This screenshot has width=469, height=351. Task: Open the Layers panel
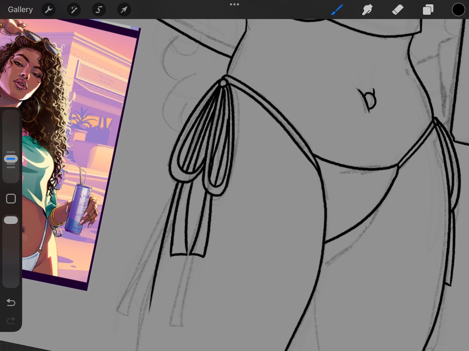coord(428,10)
